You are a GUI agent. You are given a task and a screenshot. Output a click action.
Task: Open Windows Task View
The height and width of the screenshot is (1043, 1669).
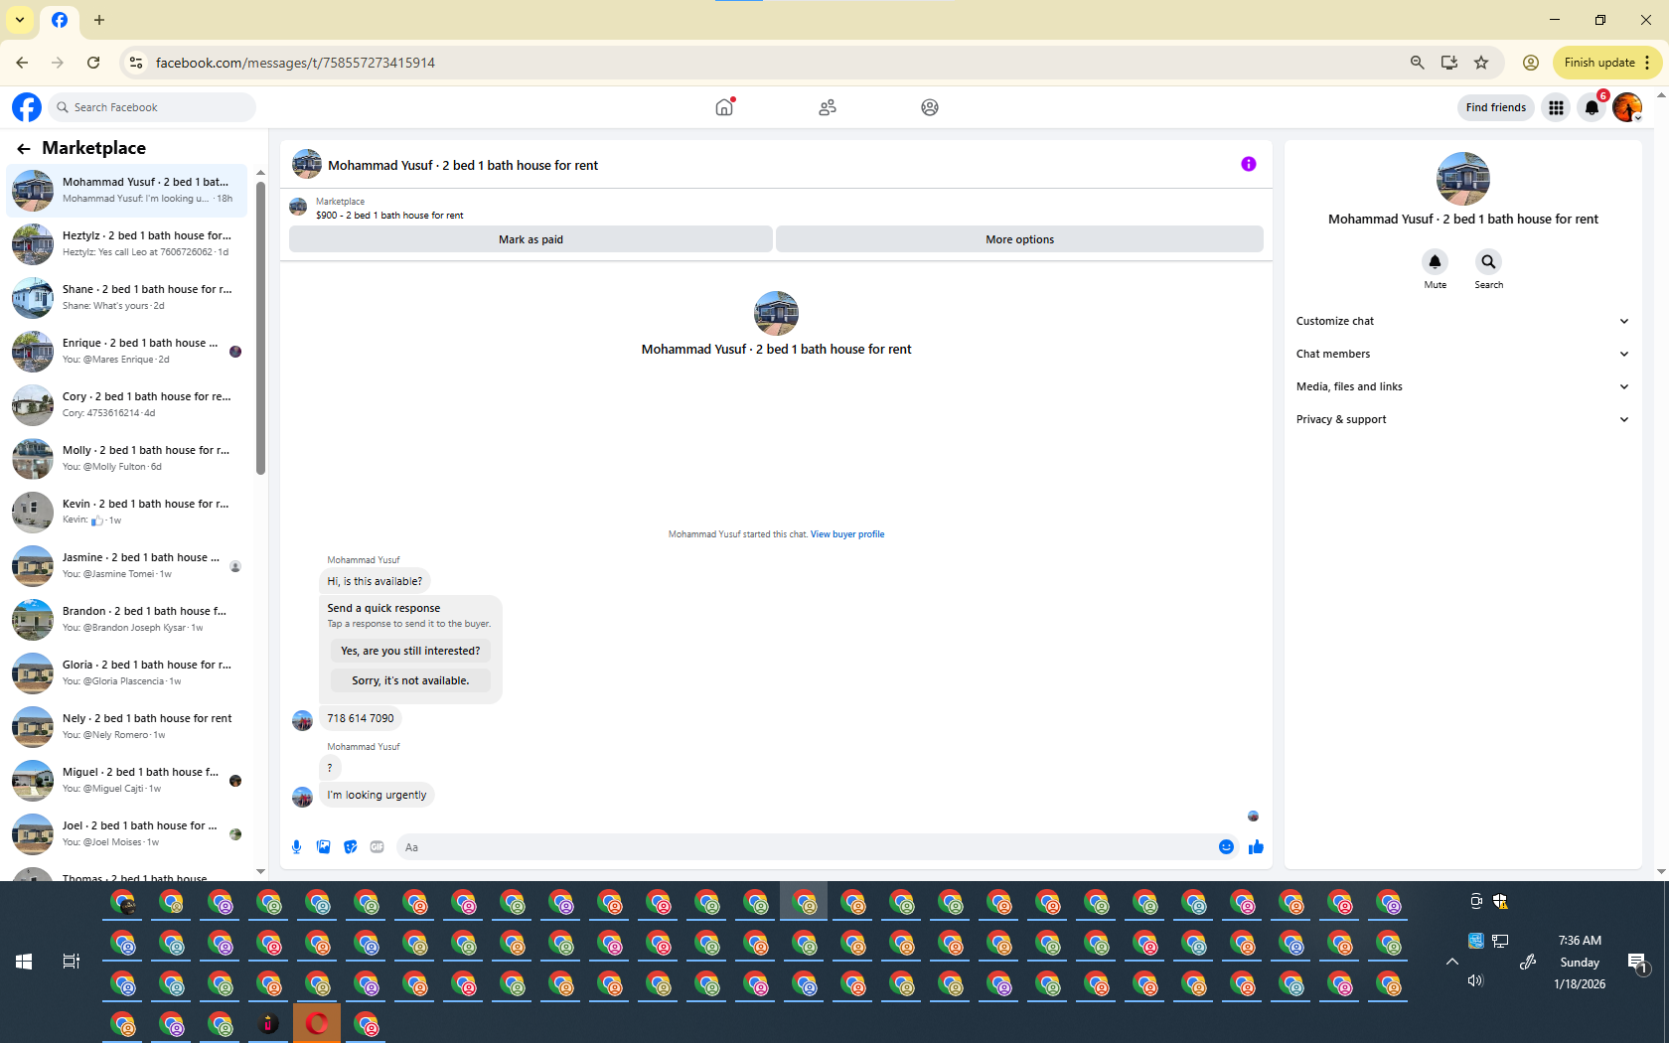point(72,962)
